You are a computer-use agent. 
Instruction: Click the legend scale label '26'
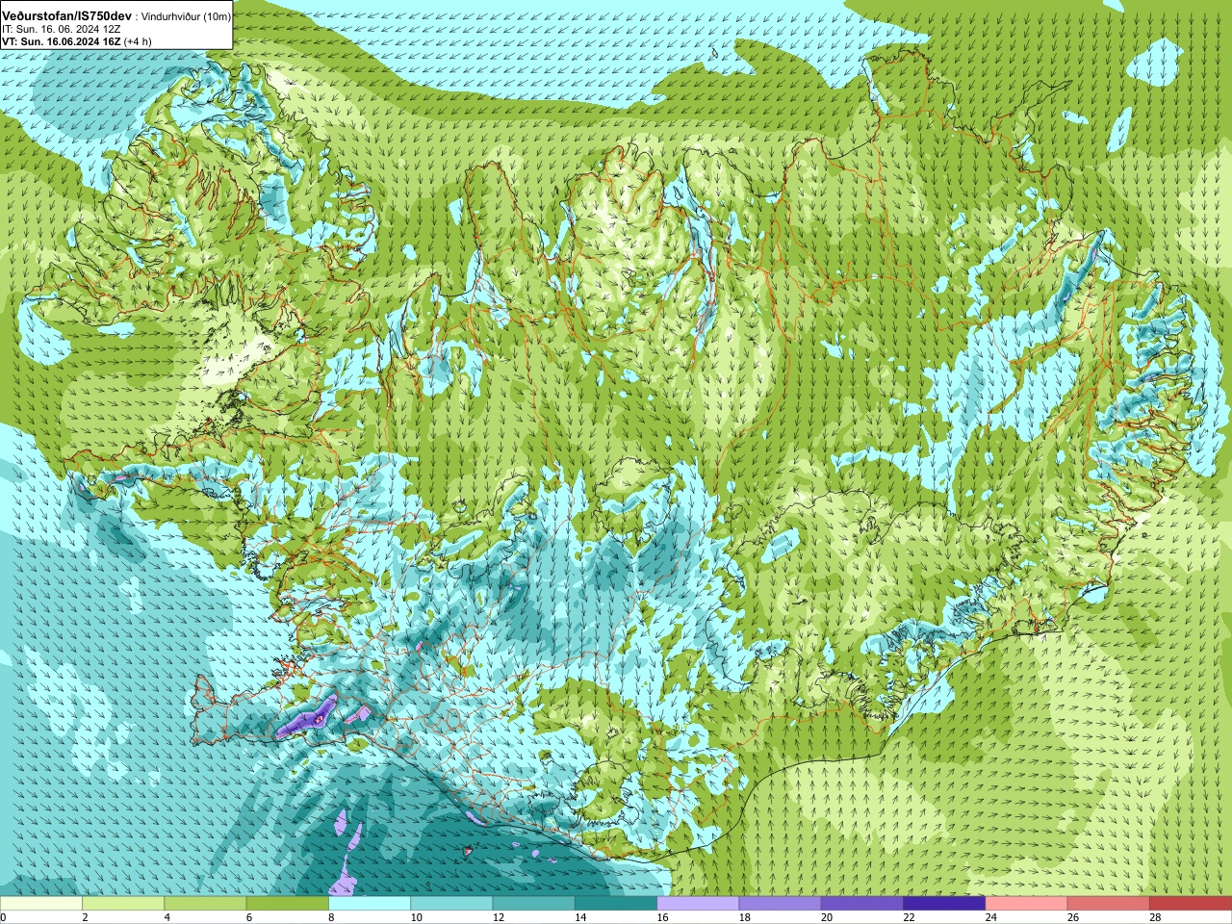(1073, 917)
